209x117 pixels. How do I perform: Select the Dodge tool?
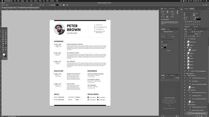pyautogui.click(x=6, y=44)
